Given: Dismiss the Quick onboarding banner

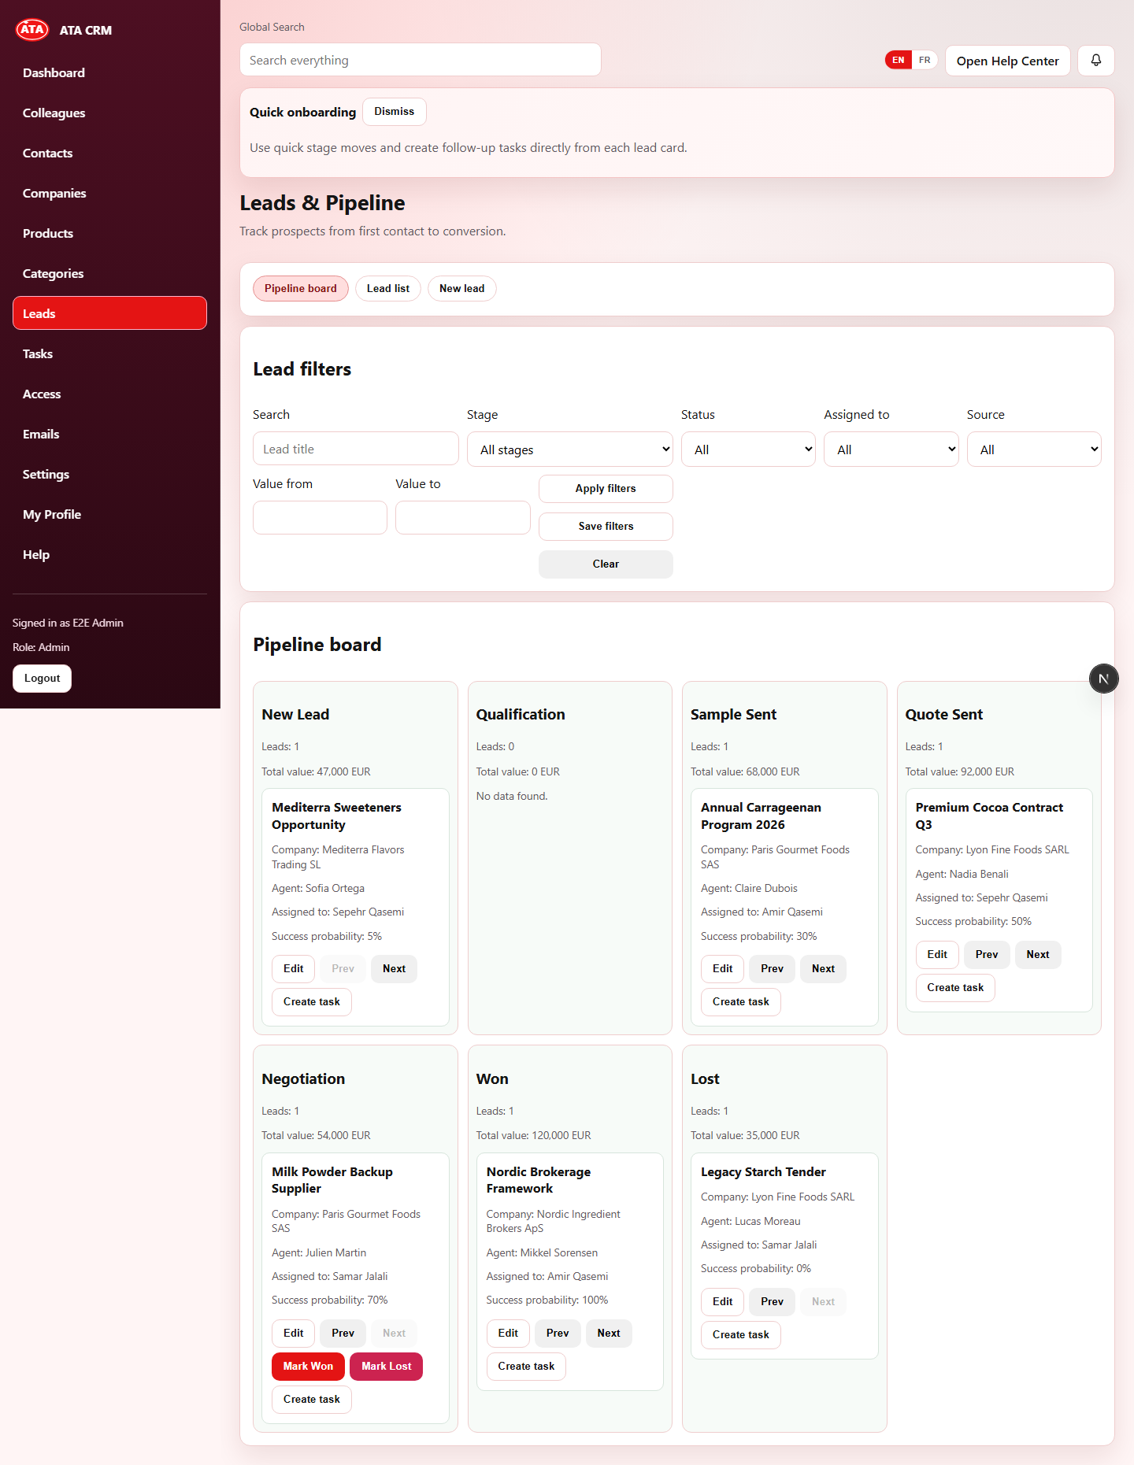Looking at the screenshot, I should [x=394, y=112].
